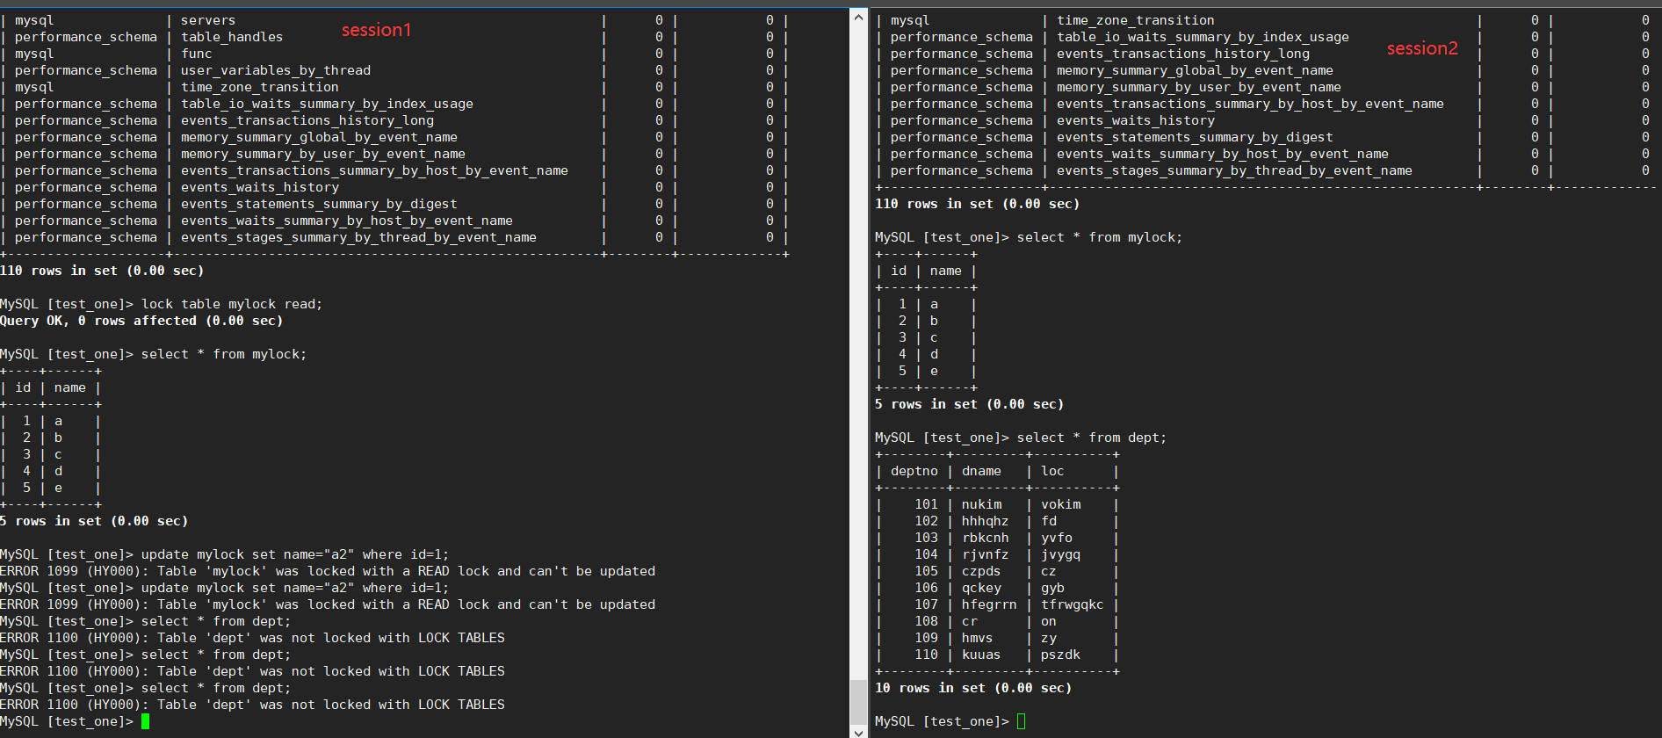
Task: Click the 'loc' column header
Action: click(1052, 471)
